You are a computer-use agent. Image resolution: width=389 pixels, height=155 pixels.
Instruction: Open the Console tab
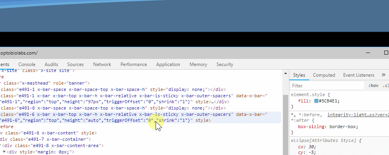click(x=27, y=64)
